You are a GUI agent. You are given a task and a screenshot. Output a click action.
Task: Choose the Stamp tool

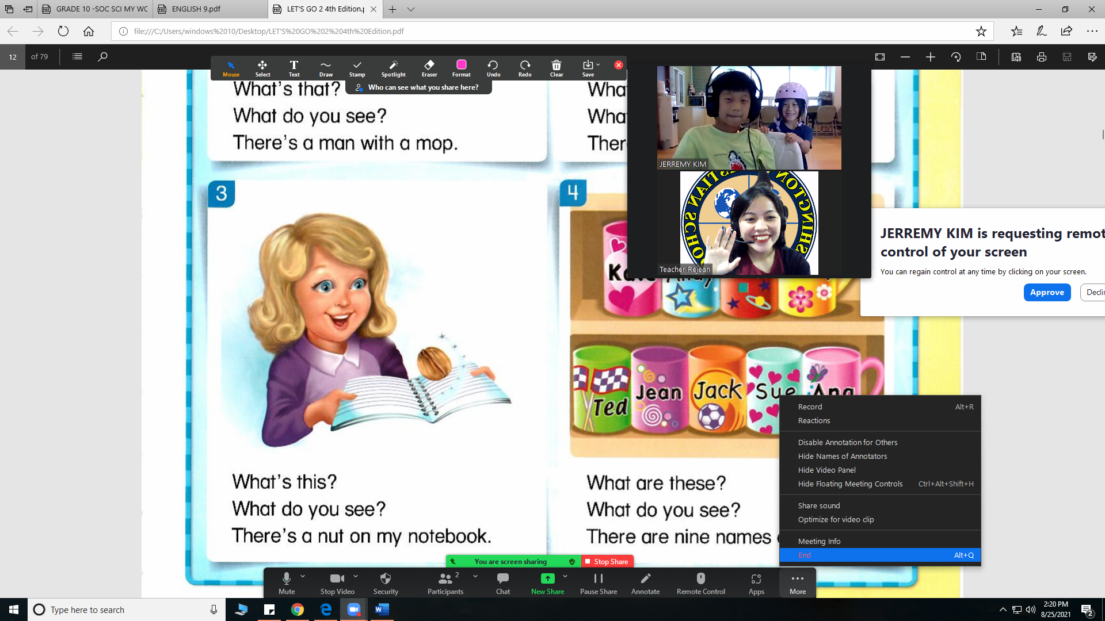pyautogui.click(x=357, y=68)
